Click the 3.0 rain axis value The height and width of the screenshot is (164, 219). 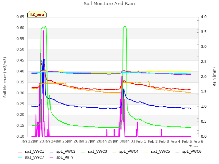204,47
